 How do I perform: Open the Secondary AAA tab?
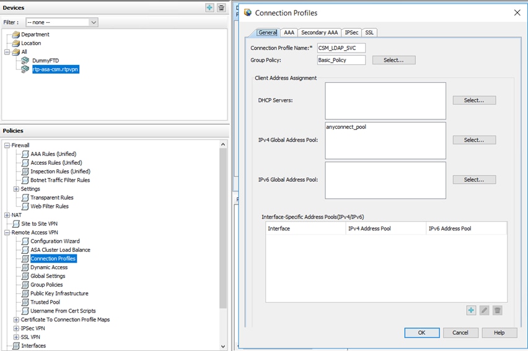[319, 33]
